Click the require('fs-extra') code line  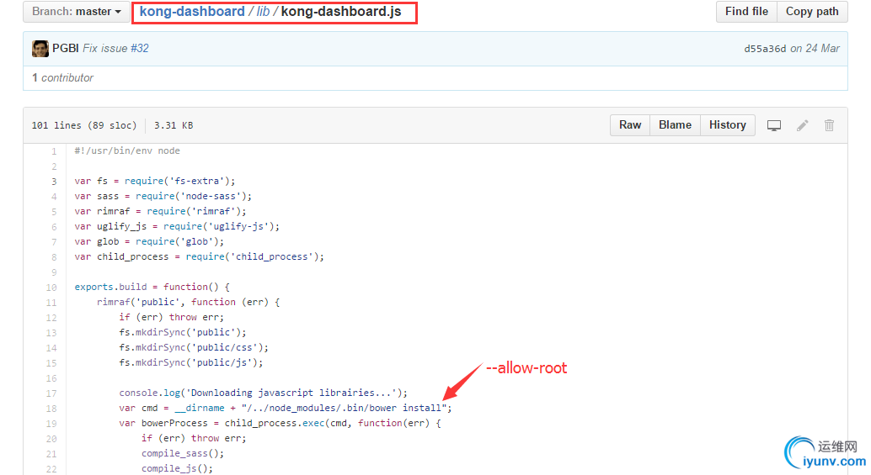tap(155, 181)
